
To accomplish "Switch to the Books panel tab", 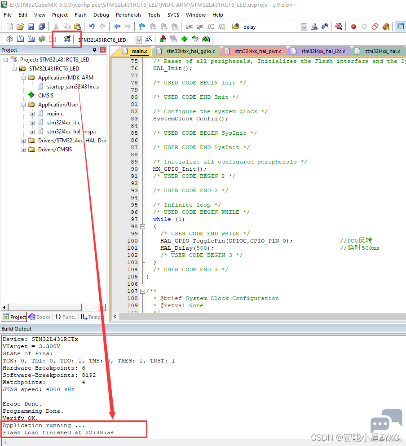I will (x=40, y=317).
